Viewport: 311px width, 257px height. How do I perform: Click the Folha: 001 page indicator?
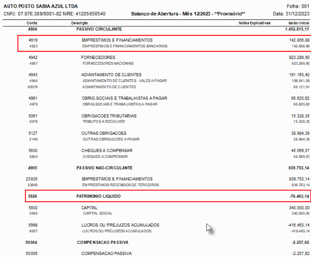[x=298, y=6]
